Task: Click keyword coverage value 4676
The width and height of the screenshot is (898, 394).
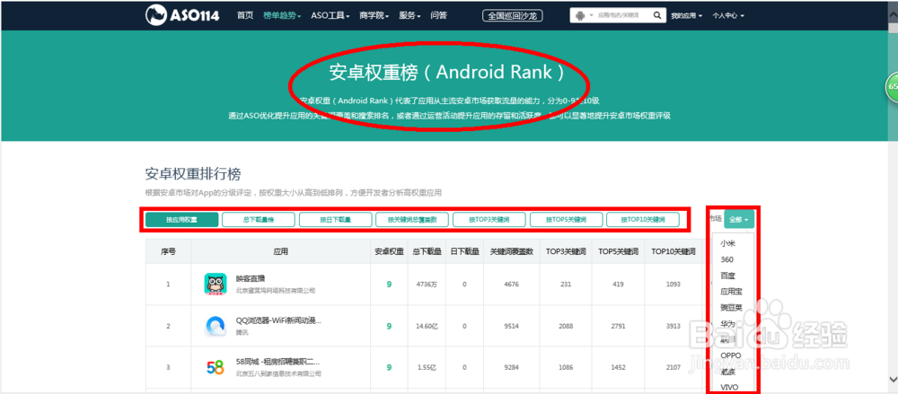Action: click(x=512, y=284)
